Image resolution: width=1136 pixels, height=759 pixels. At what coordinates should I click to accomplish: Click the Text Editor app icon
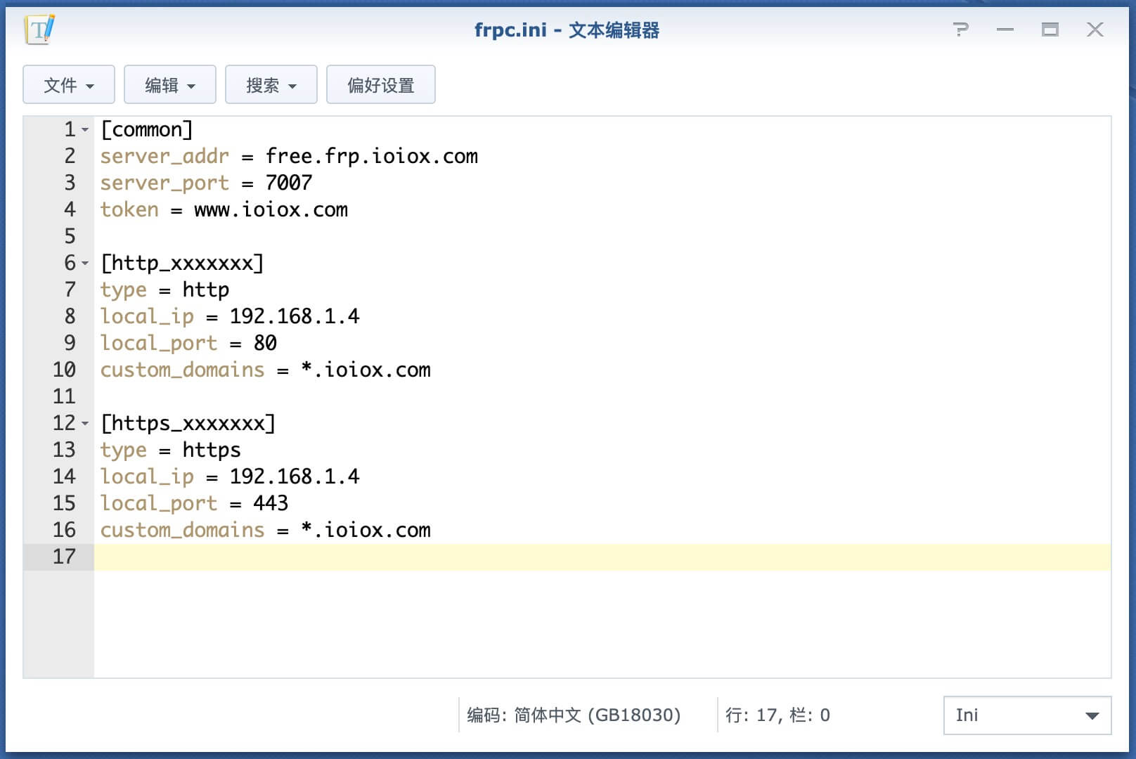pos(39,30)
